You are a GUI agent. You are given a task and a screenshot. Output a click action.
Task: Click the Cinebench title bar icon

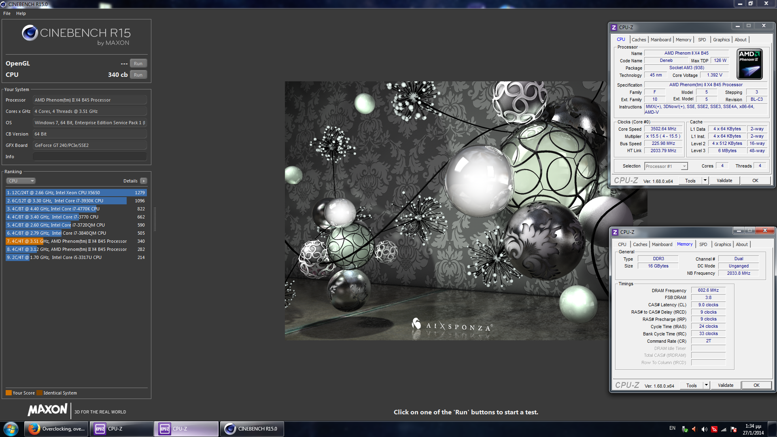[x=3, y=4]
